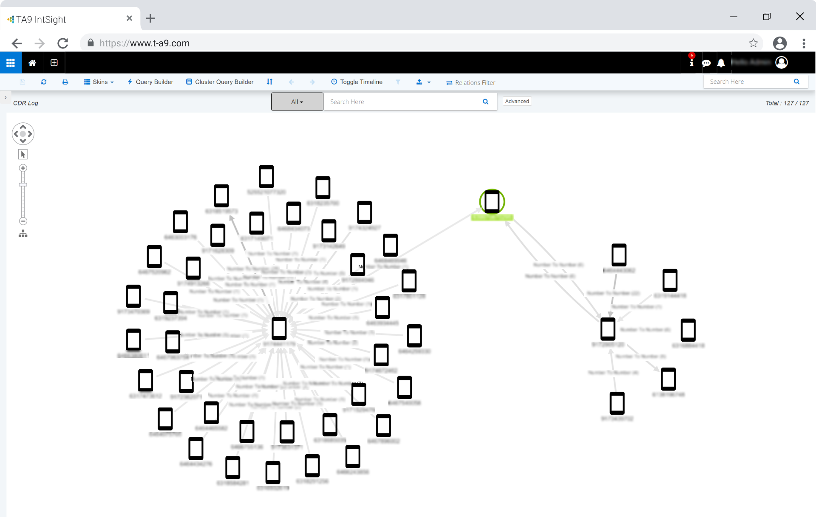Open the apps grid menu icon
This screenshot has height=518, width=816.
pyautogui.click(x=11, y=63)
